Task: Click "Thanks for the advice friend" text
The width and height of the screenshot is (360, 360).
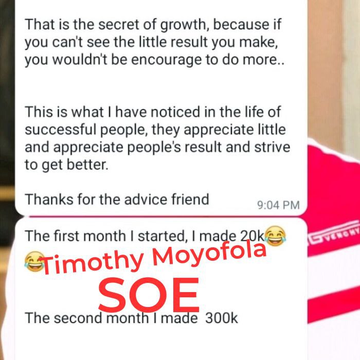Action: [117, 199]
